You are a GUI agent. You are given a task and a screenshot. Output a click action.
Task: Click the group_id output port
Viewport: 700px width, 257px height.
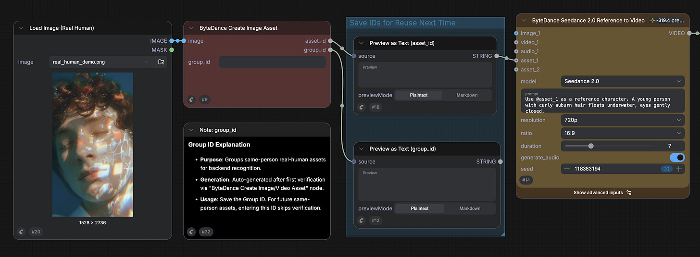[330, 50]
